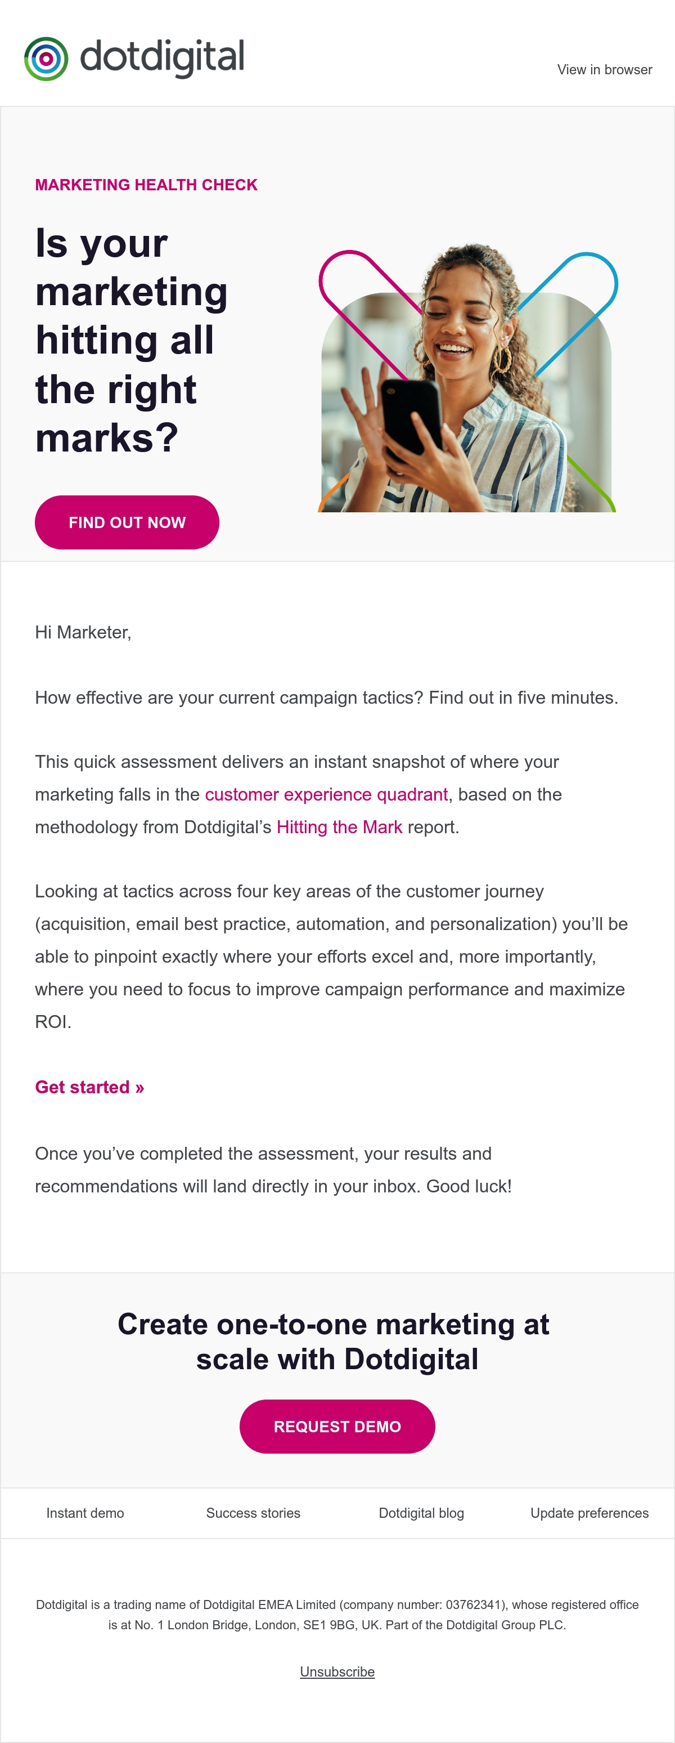Click the FIND OUT NOW button

[127, 522]
